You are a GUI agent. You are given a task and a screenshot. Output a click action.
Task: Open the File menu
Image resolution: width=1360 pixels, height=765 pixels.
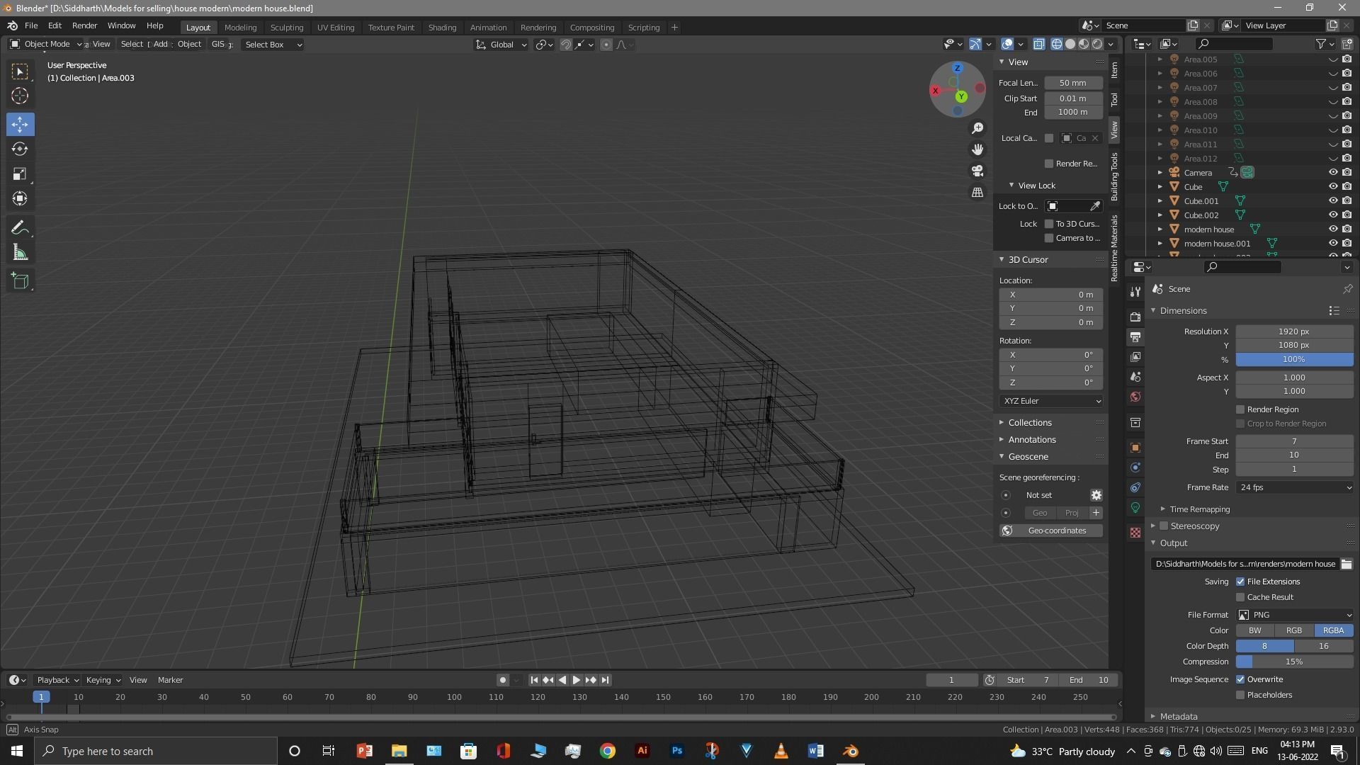click(31, 25)
